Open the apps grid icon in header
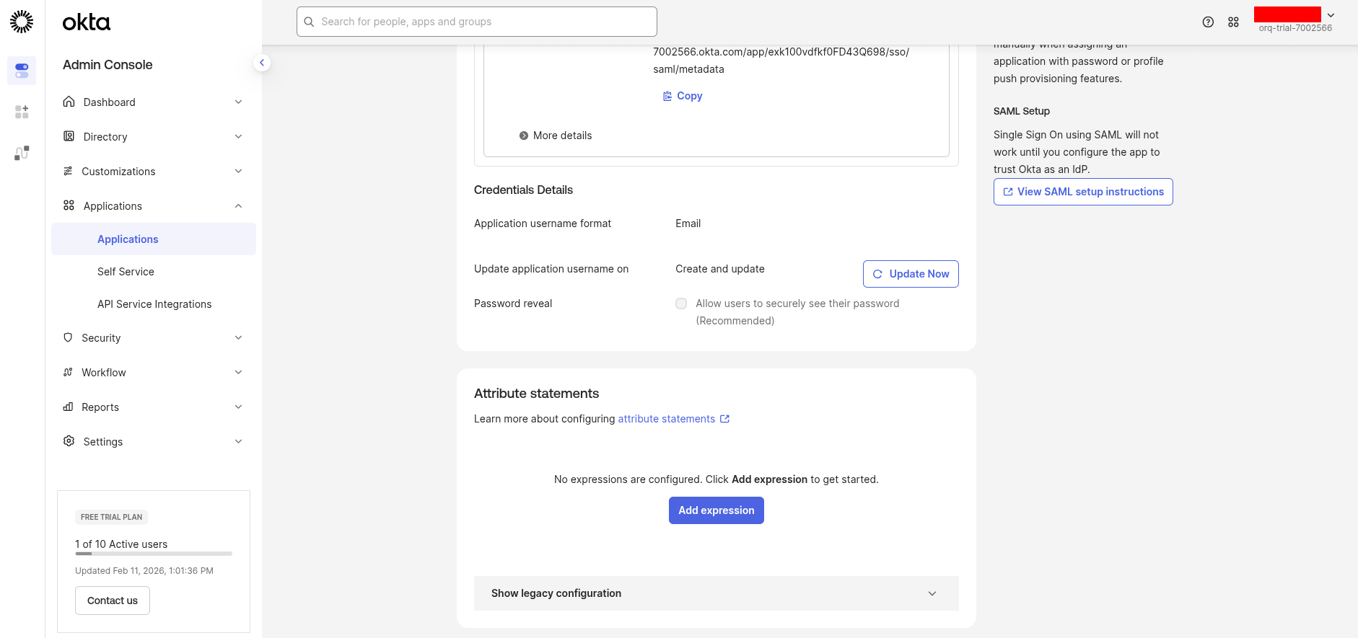Viewport: 1358px width, 638px height. tap(1233, 22)
